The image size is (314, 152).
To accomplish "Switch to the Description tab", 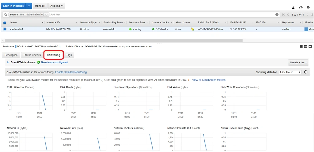I will [11, 55].
